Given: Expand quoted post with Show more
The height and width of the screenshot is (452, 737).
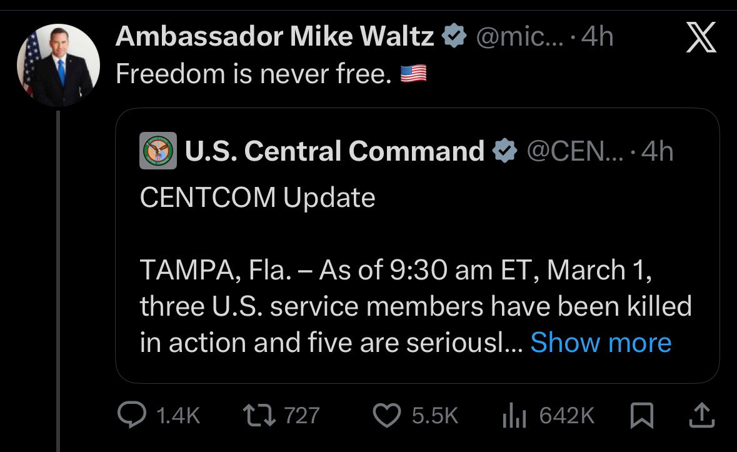Looking at the screenshot, I should coord(600,343).
